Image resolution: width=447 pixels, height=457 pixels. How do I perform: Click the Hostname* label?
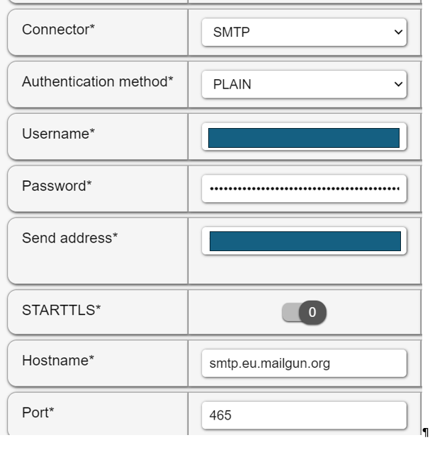[58, 361]
